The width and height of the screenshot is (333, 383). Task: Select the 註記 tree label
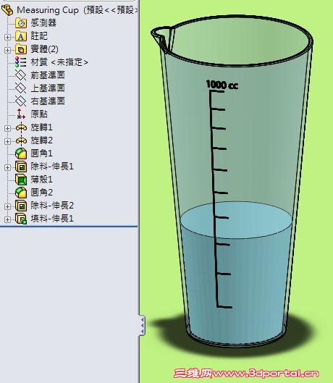pyautogui.click(x=39, y=36)
